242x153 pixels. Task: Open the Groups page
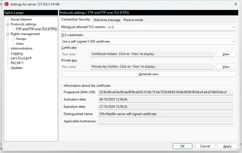21,39
